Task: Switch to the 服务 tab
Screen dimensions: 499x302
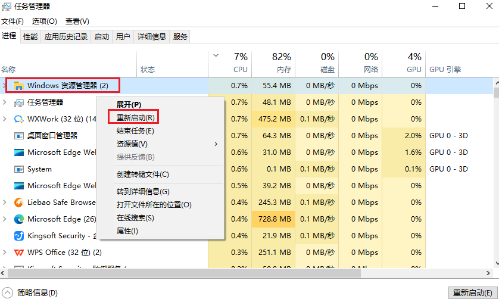Action: click(x=180, y=36)
